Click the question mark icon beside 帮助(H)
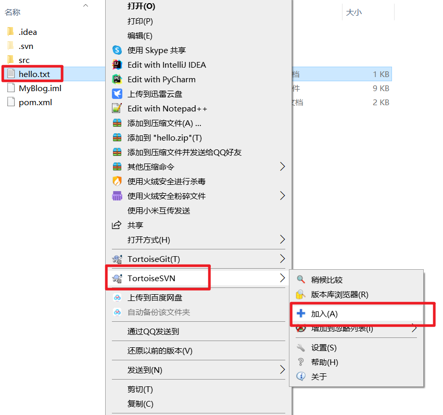The width and height of the screenshot is (443, 415). (x=301, y=362)
